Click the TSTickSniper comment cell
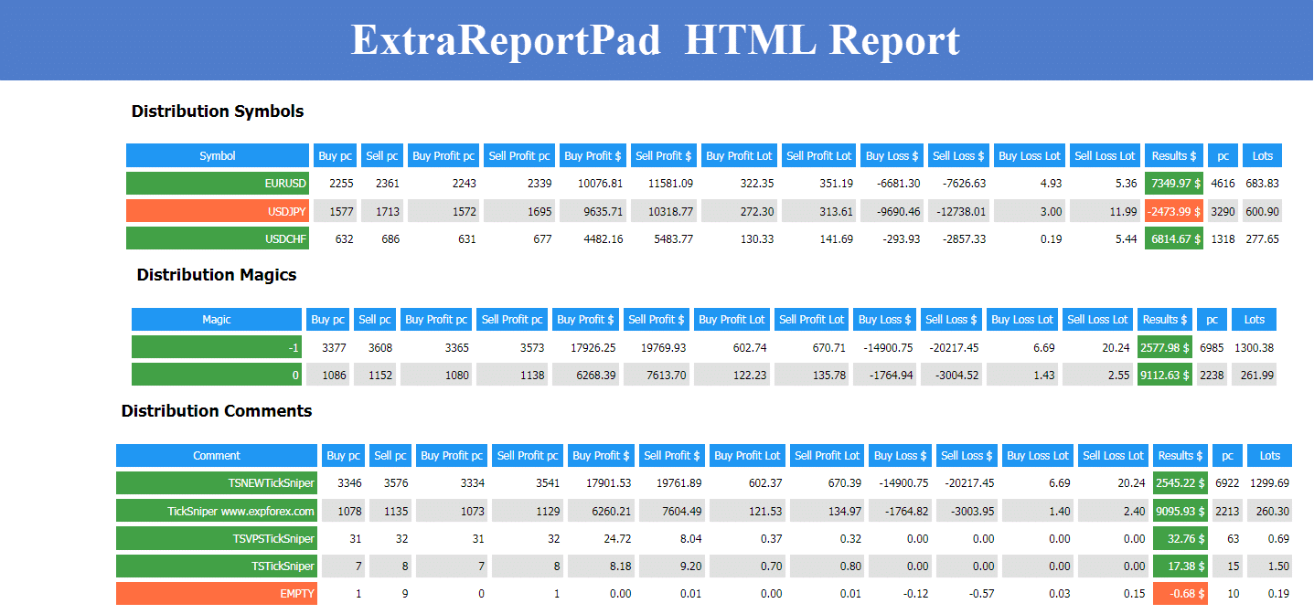 [x=217, y=566]
